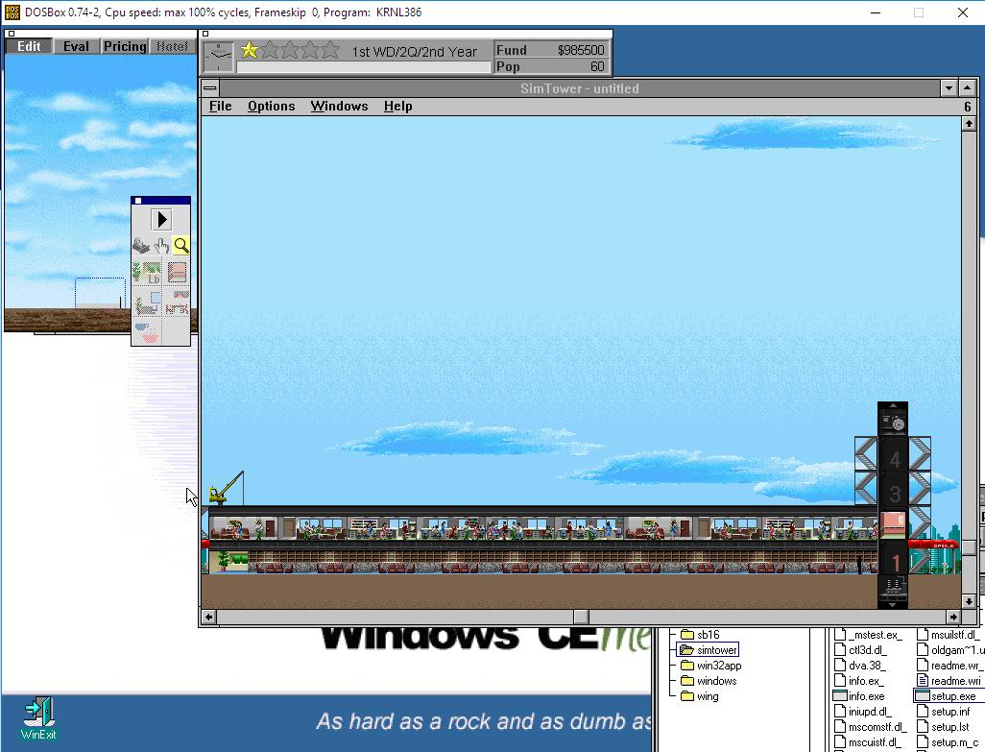Click the vertical scrollbar down arrow
Screen dimensions: 985x752
(968, 600)
